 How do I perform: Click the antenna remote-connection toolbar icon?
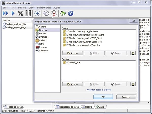[54, 13]
